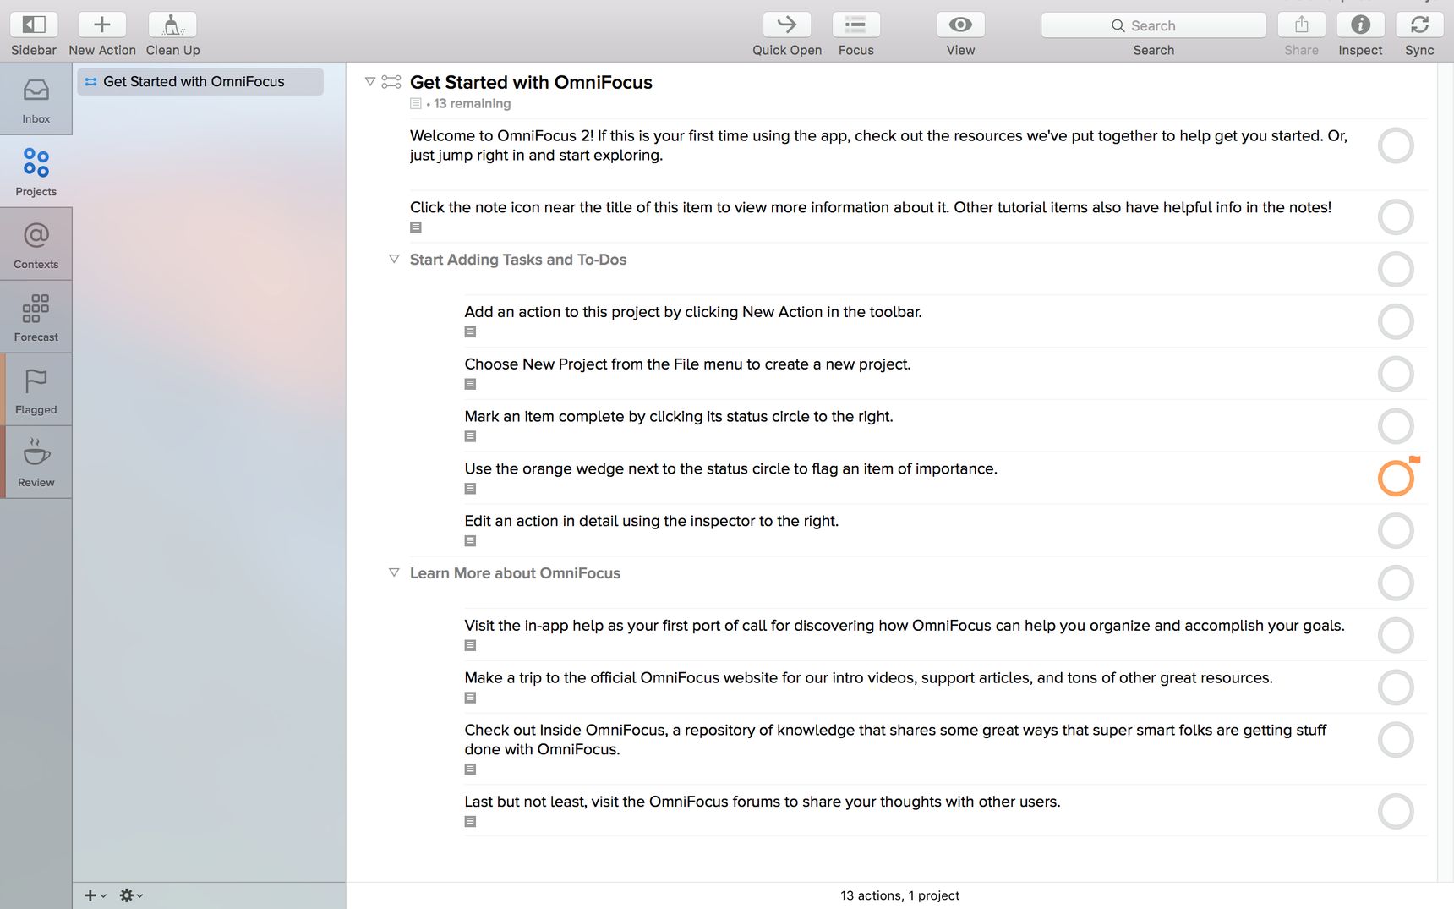Click the Learn More about OmniFocus heading
Image resolution: width=1454 pixels, height=909 pixels.
click(515, 573)
